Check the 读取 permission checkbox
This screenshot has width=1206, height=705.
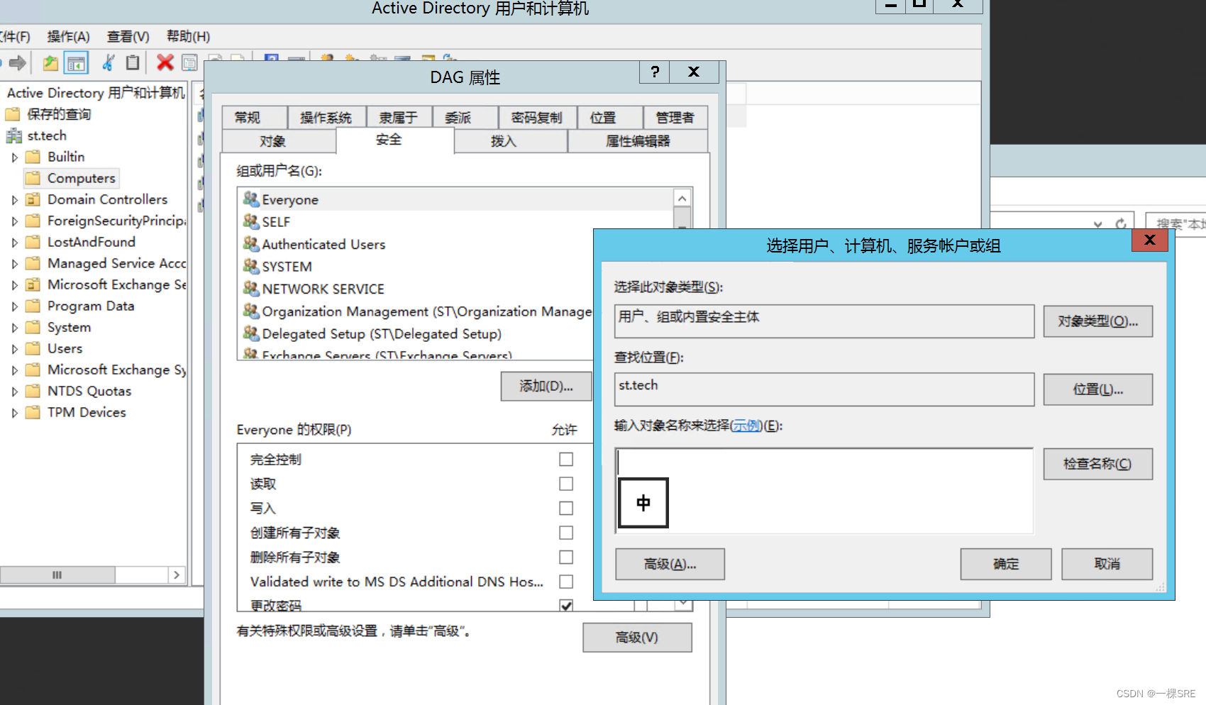pos(565,484)
